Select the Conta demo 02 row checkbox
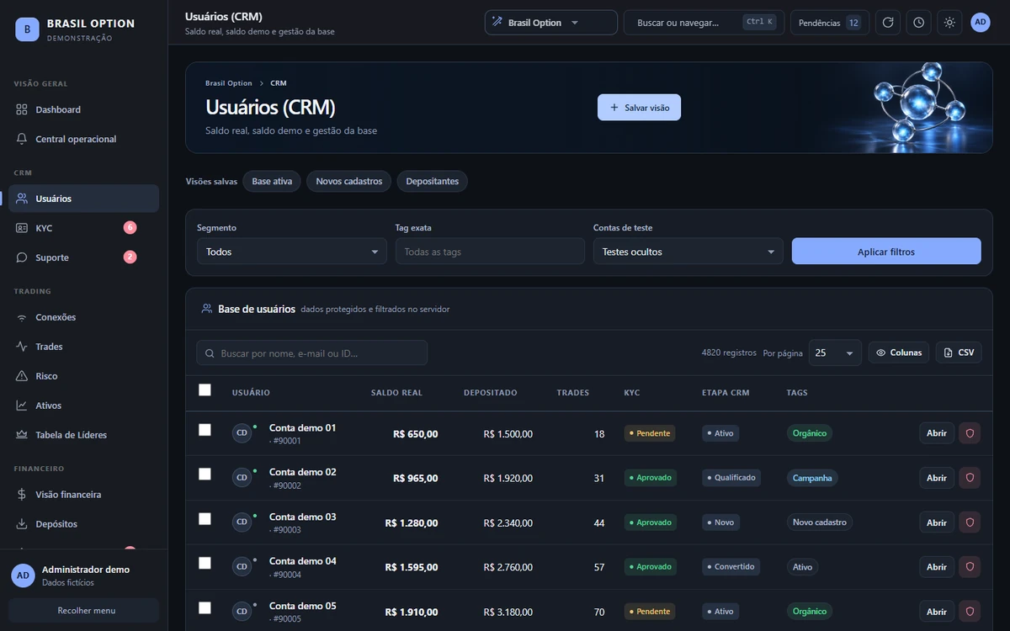 [205, 475]
